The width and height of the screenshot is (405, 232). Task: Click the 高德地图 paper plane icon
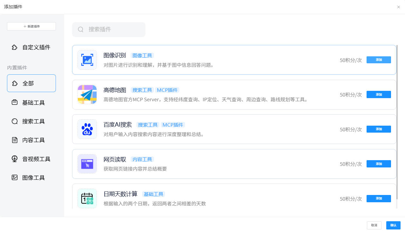(x=87, y=95)
